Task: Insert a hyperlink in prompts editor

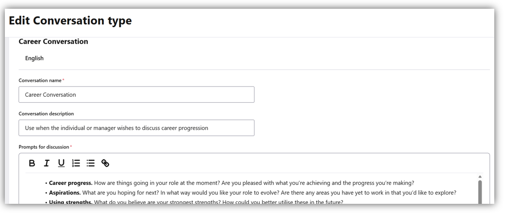Action: [x=105, y=163]
